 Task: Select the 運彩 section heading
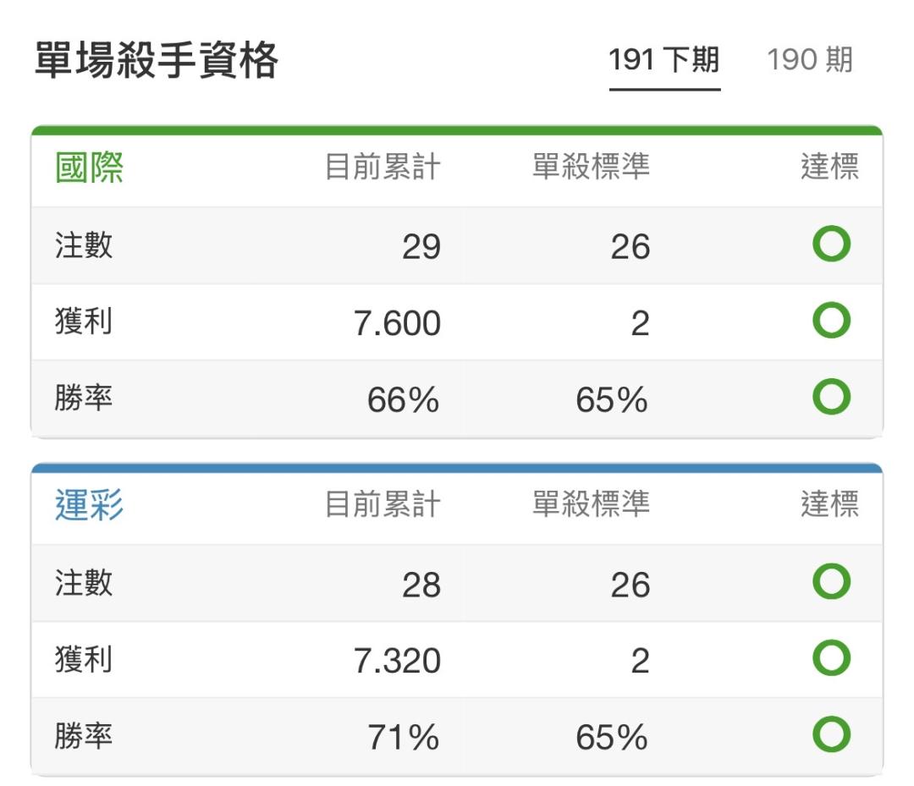[x=89, y=504]
